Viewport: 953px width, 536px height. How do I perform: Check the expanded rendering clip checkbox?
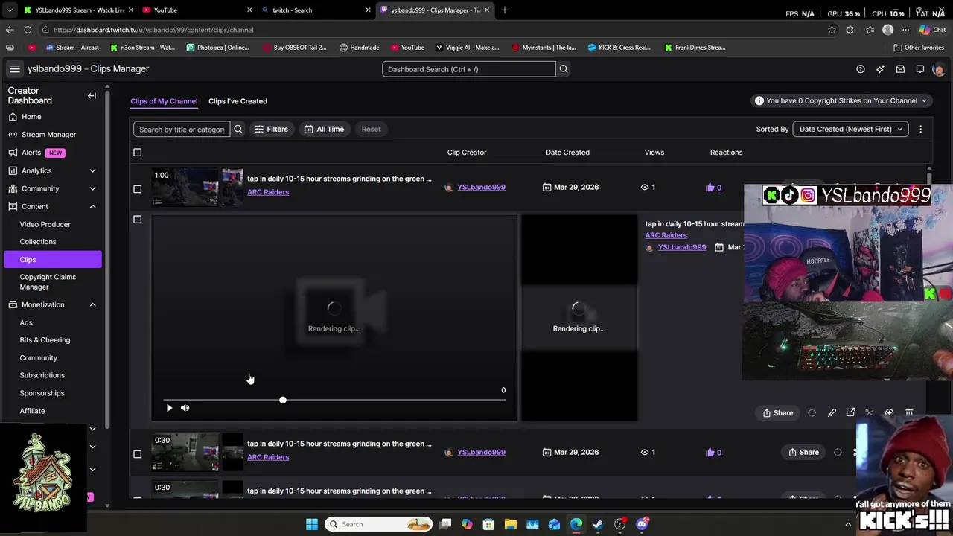pyautogui.click(x=137, y=220)
